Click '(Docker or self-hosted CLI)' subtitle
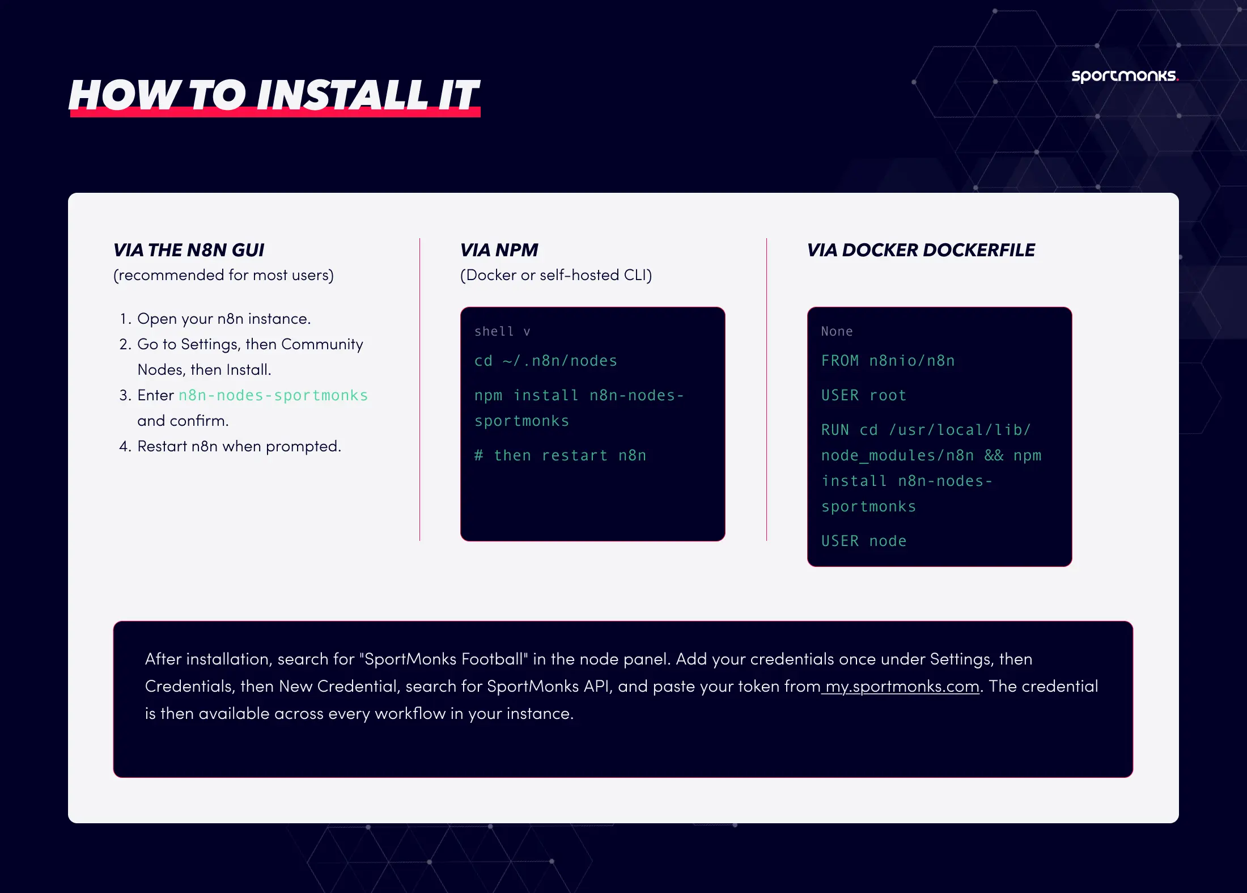 pyautogui.click(x=556, y=276)
